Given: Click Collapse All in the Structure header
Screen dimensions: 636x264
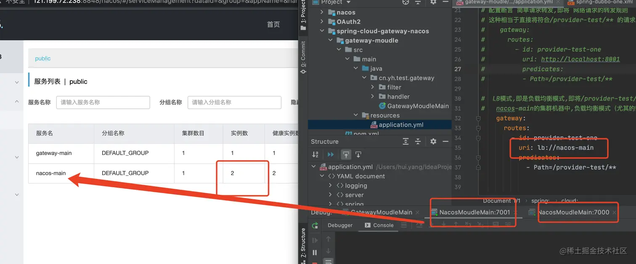Looking at the screenshot, I should click(418, 141).
